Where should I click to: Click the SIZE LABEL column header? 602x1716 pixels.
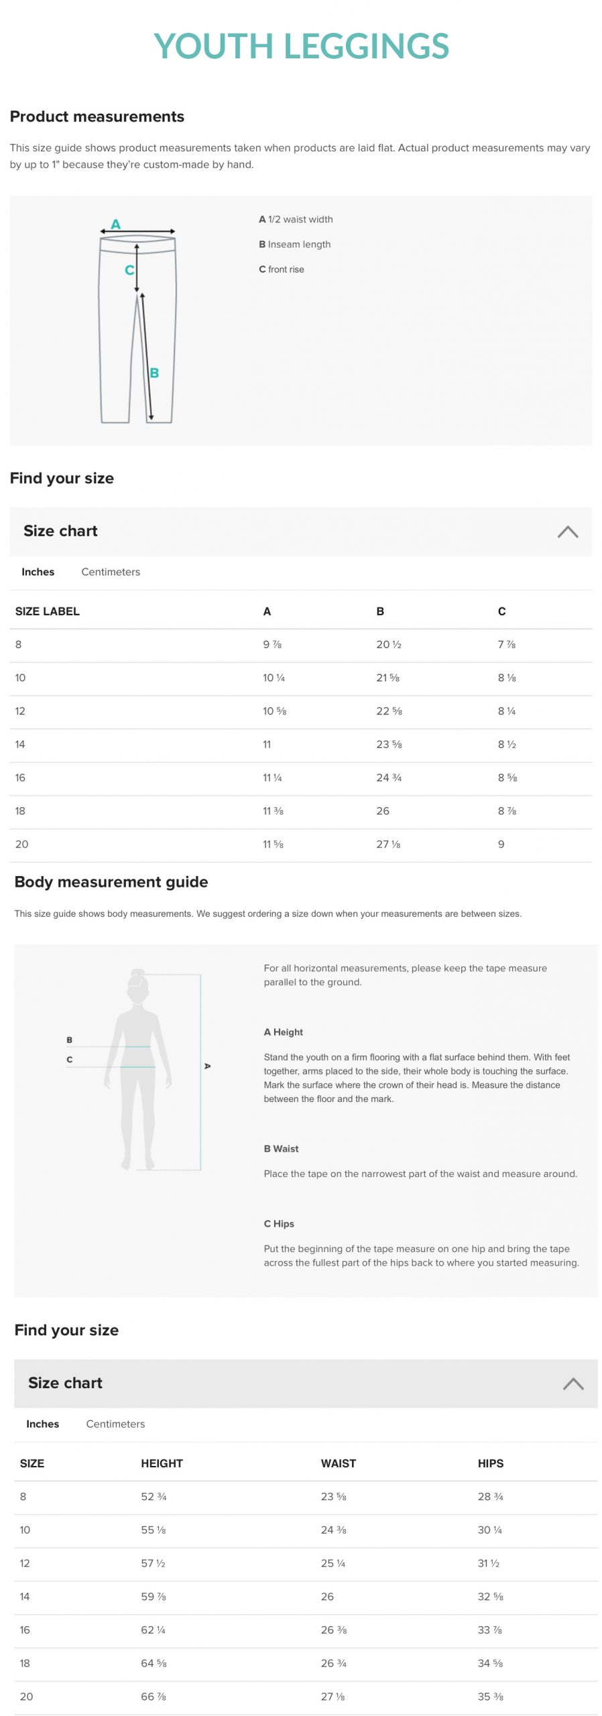pyautogui.click(x=47, y=611)
